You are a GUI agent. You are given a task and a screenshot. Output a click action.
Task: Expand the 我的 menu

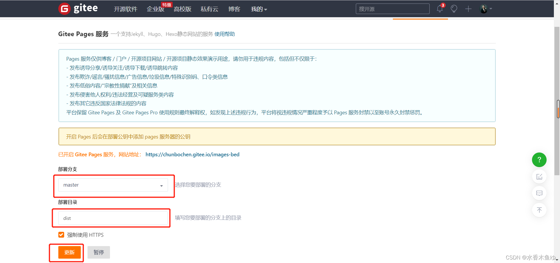[x=259, y=9]
